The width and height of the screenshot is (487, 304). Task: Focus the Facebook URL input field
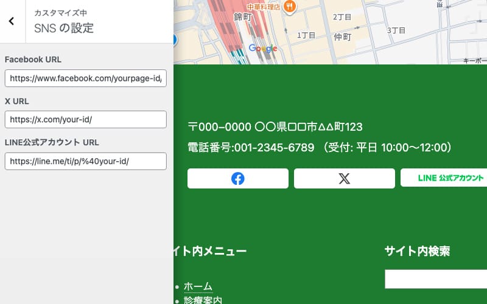(x=85, y=78)
